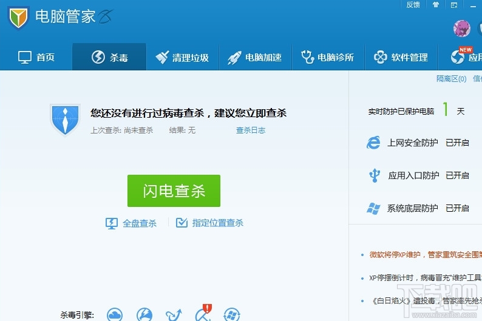Click the 电脑管家 title text
This screenshot has width=482, height=321.
point(65,16)
